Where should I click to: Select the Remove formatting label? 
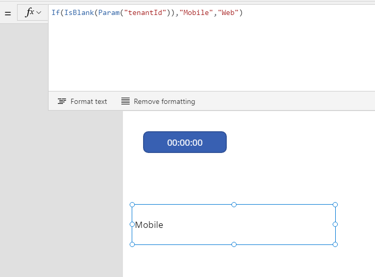click(164, 101)
